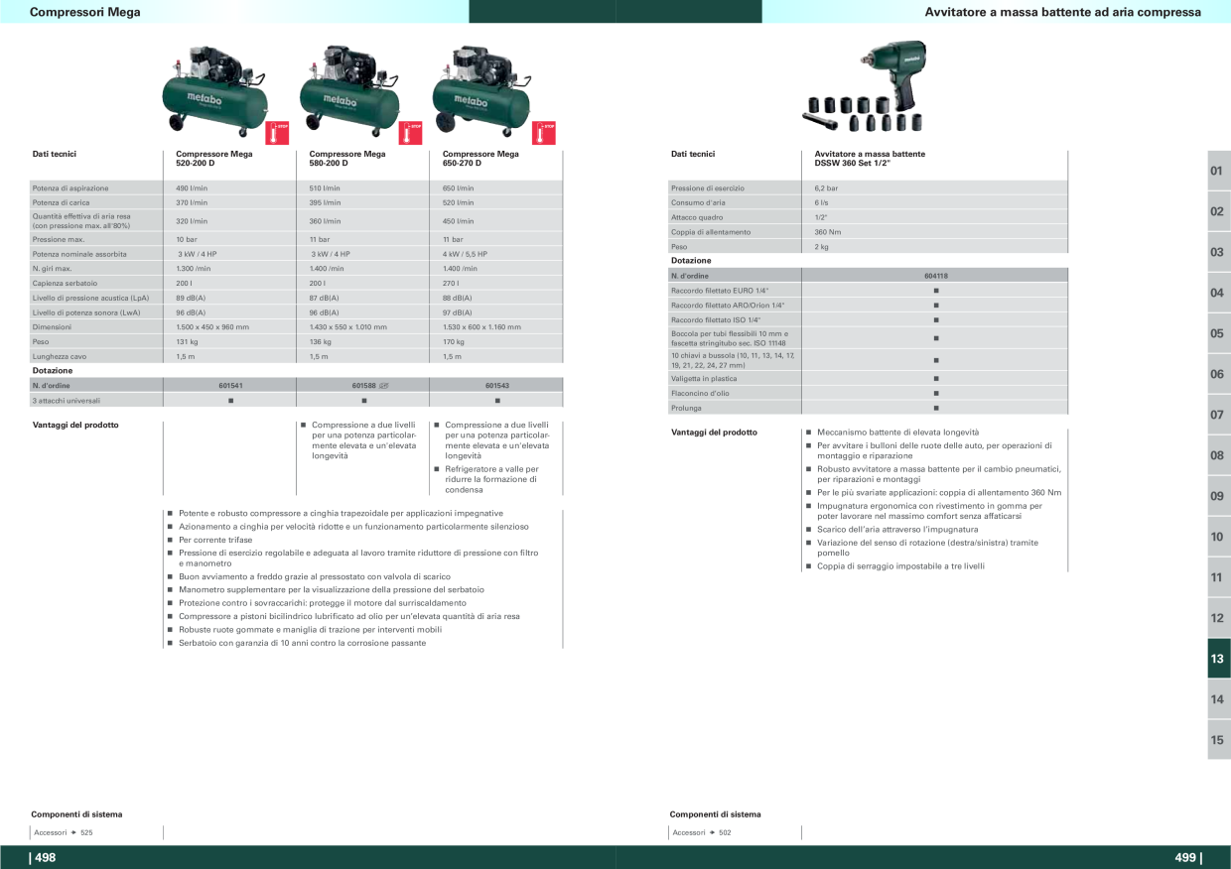Screen dimensions: 1231x869
Task: Open chapter tab 04
Action: pyautogui.click(x=1218, y=293)
